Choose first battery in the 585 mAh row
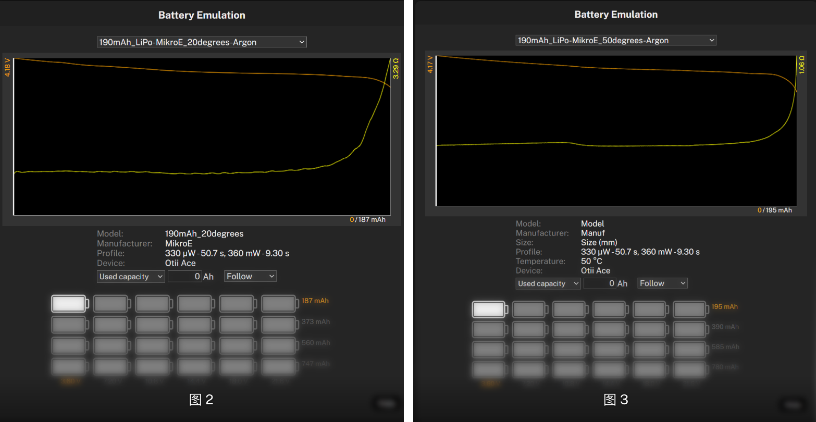 (x=490, y=350)
